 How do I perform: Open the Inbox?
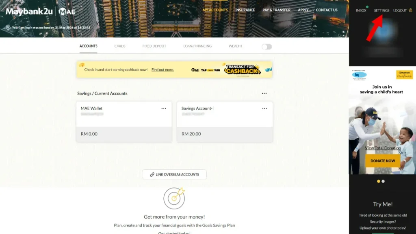click(x=361, y=10)
